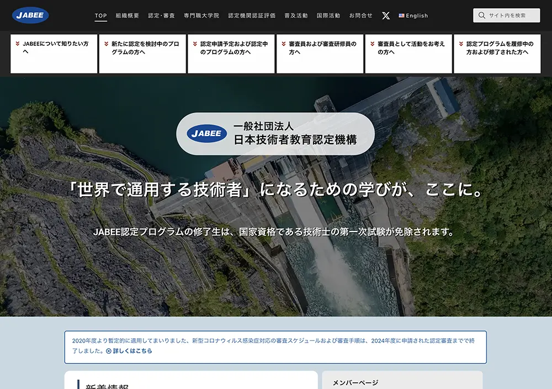
Task: Expand 認定プログラムを履修中の方および修了された方へ panel
Action: point(497,54)
